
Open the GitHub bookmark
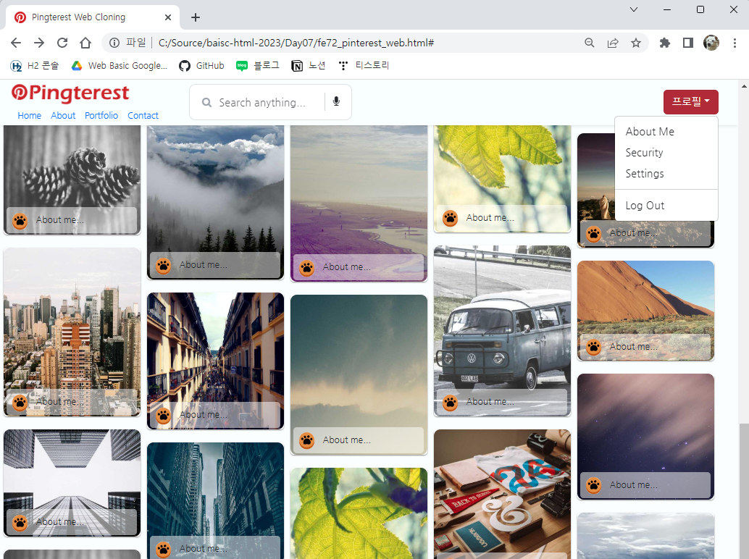click(x=201, y=66)
